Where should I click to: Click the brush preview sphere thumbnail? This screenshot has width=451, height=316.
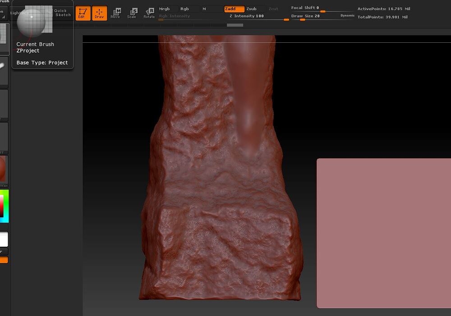point(31,23)
